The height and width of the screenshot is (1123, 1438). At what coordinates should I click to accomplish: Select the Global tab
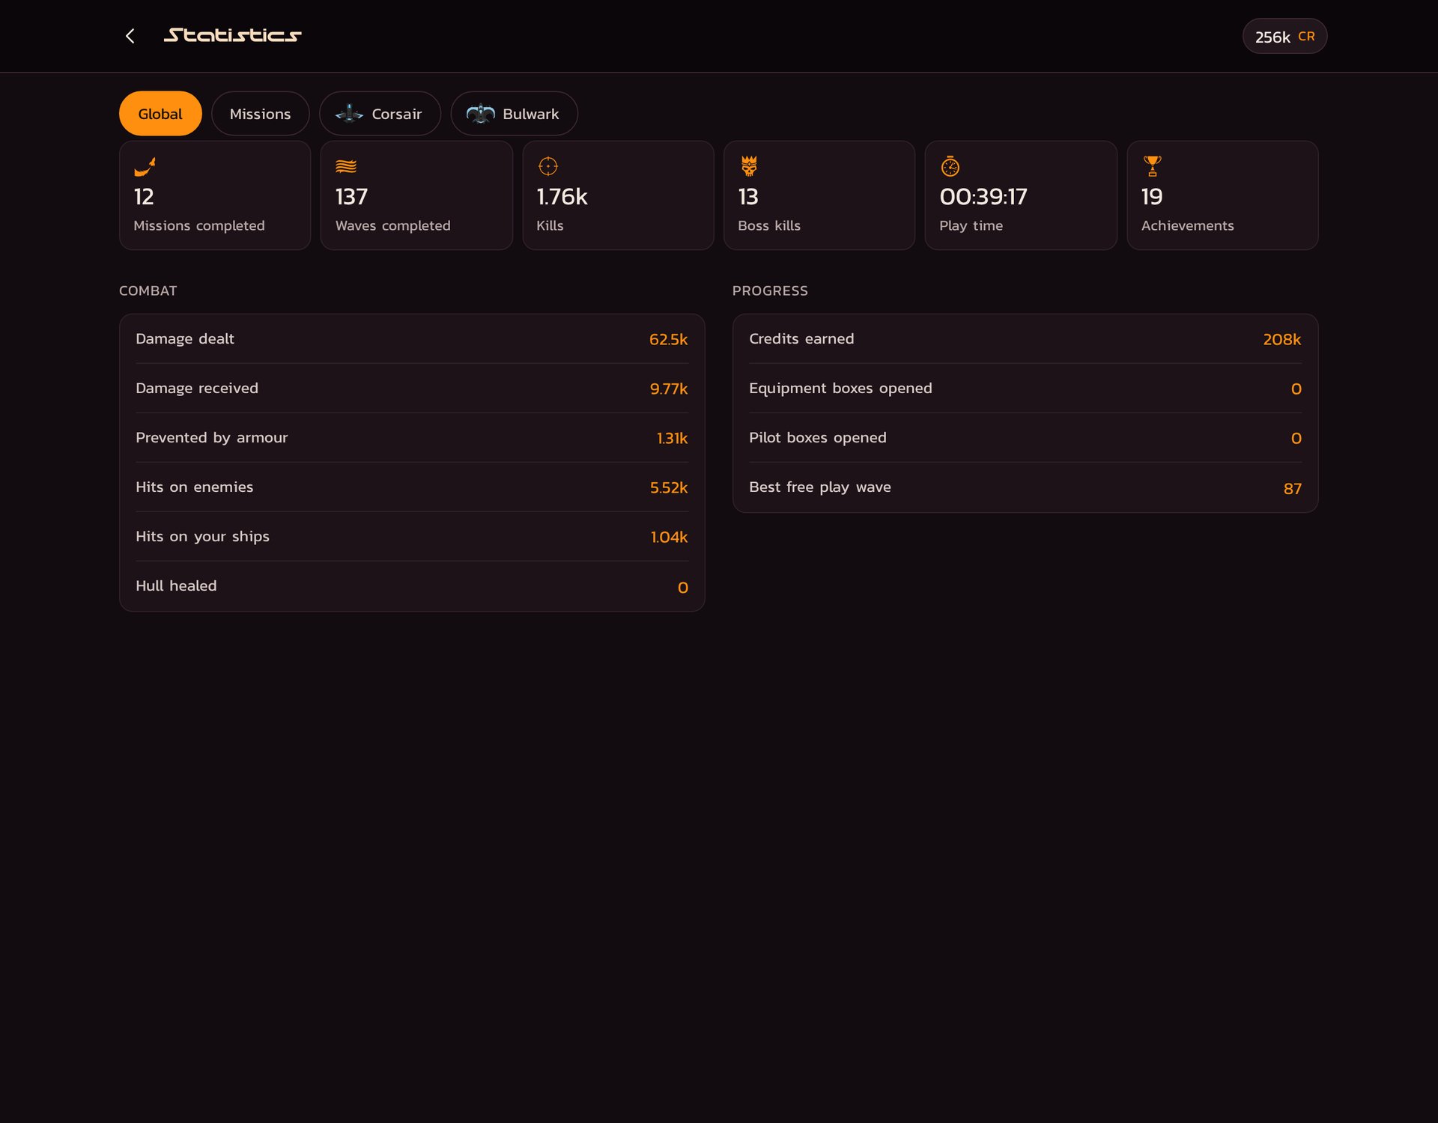[x=160, y=114]
